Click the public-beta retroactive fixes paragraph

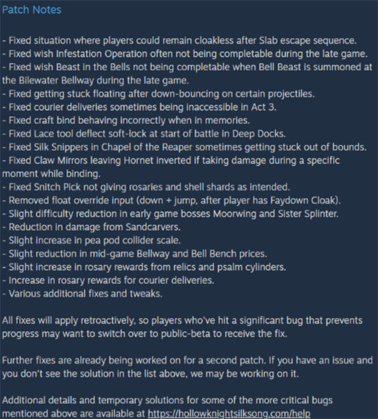coord(183,327)
